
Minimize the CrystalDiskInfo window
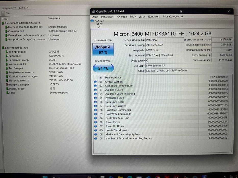pos(209,11)
